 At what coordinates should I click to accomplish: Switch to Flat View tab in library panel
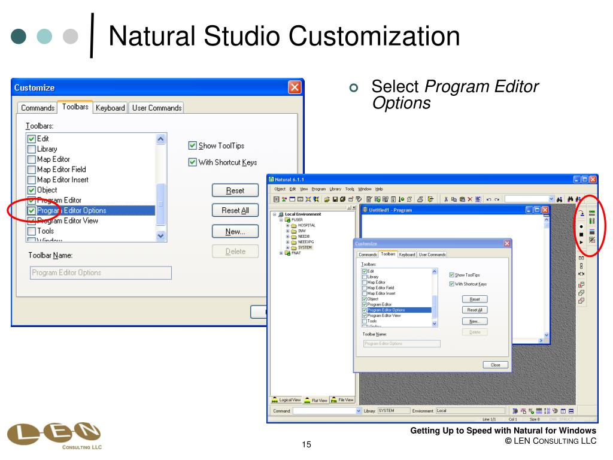click(x=316, y=400)
